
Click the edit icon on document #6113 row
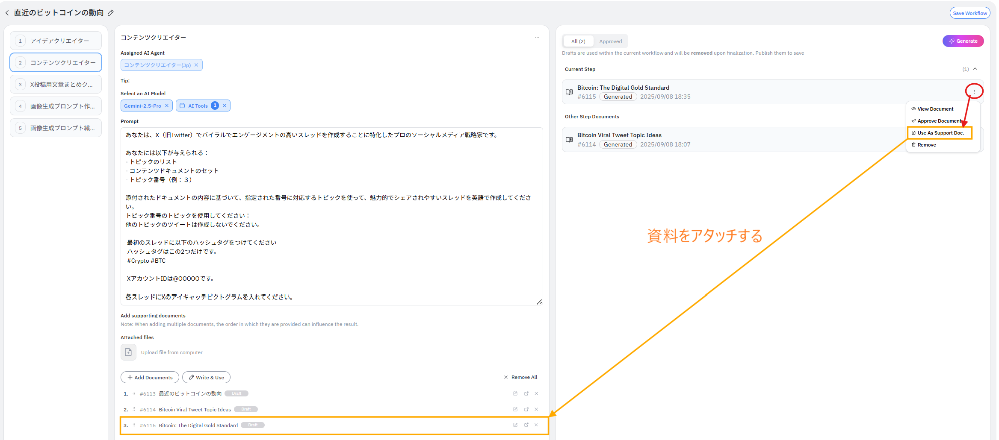[515, 393]
